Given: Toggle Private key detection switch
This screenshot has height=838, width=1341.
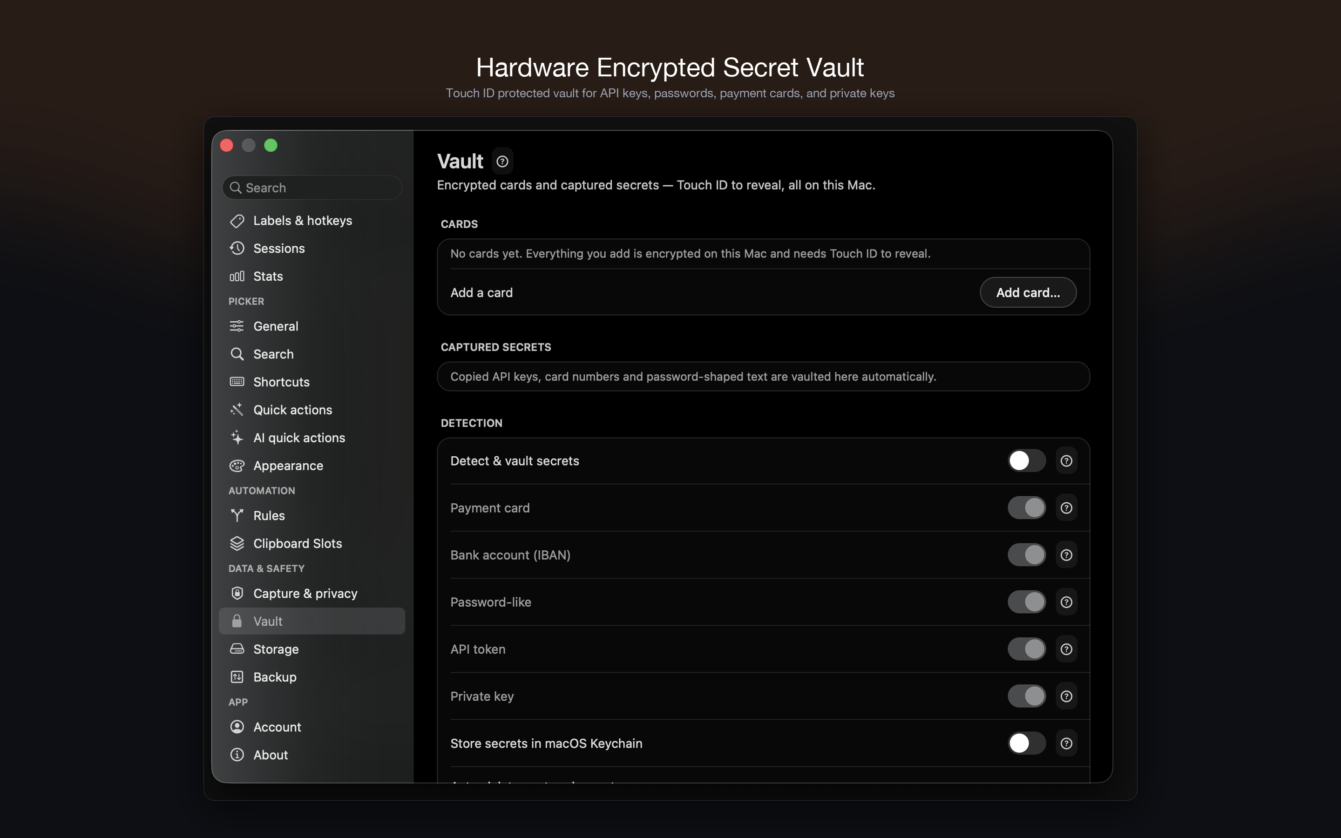Looking at the screenshot, I should pyautogui.click(x=1026, y=696).
